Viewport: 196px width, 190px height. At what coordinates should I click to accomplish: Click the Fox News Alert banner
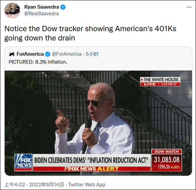click(x=92, y=169)
